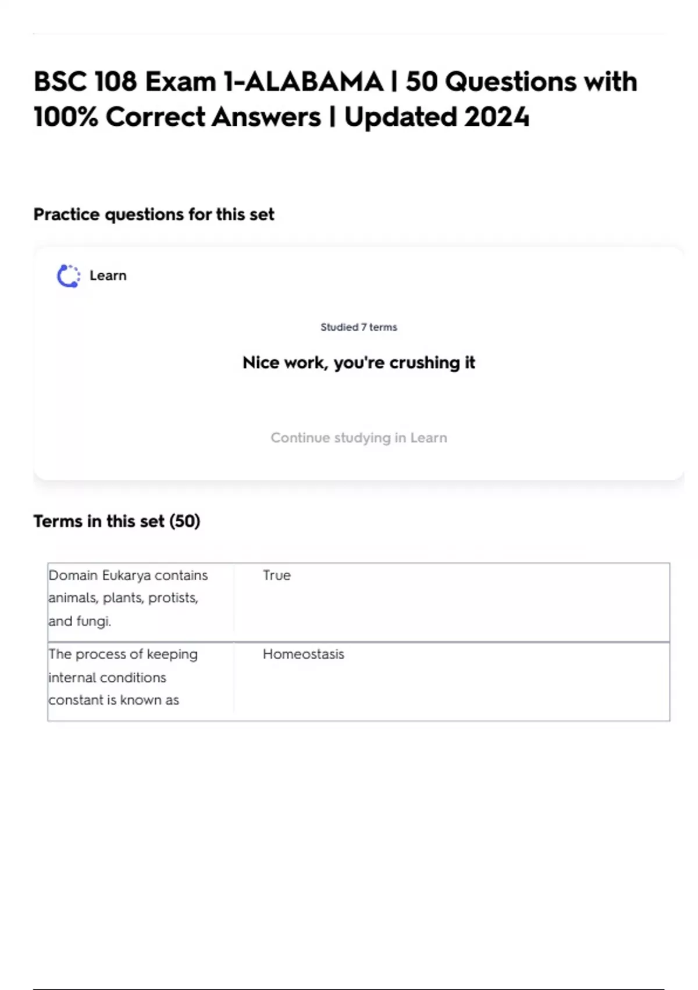Click the Learn mode circular icon

69,276
